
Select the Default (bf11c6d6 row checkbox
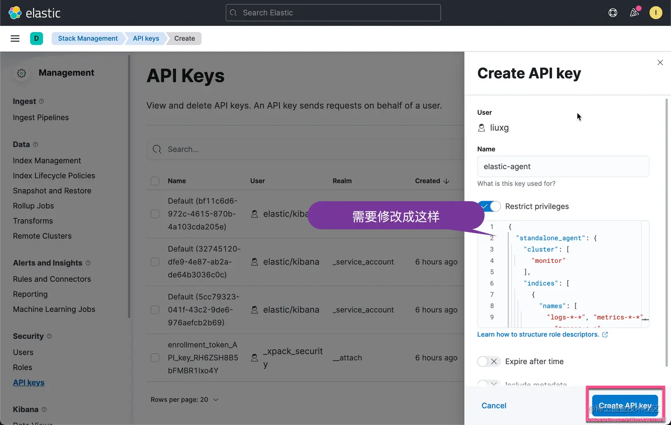tap(155, 214)
